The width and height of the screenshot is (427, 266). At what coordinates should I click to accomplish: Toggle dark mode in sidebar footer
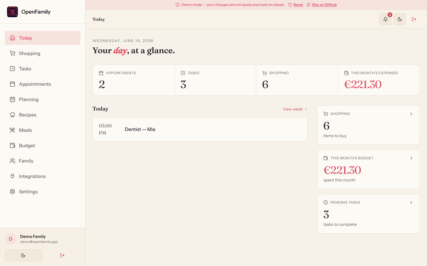(23, 255)
